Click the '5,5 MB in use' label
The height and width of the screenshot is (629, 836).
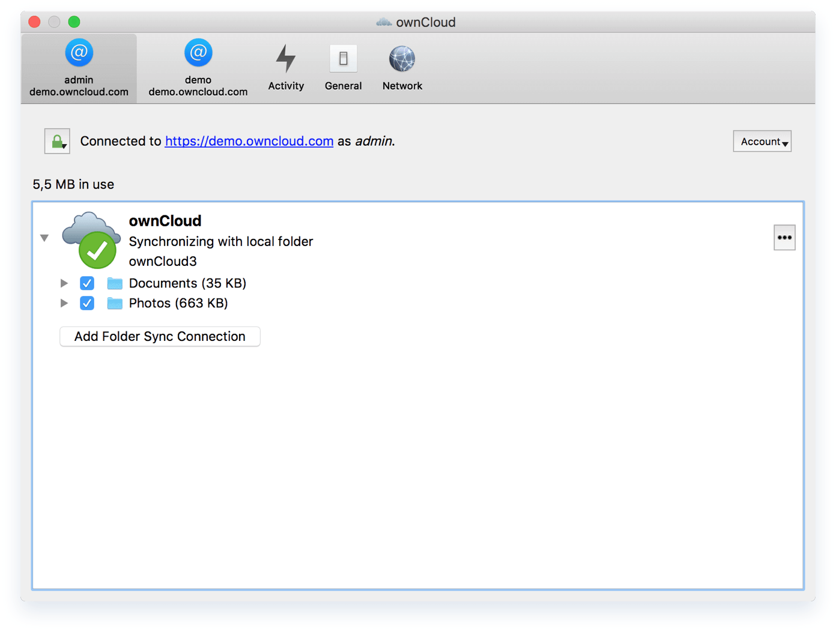[x=73, y=184]
